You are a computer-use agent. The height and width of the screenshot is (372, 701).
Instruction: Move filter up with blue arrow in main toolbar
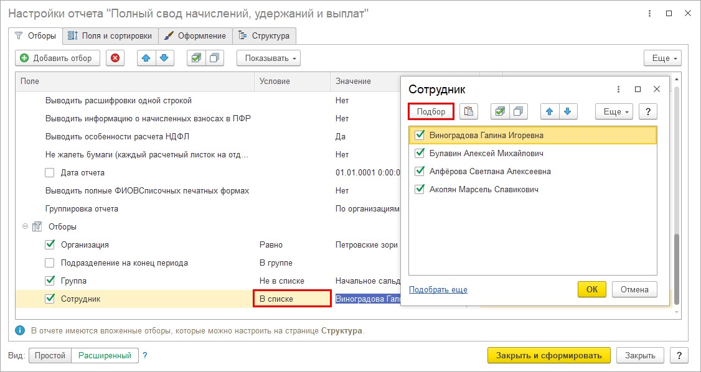pos(146,58)
